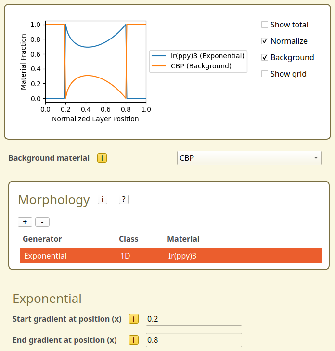Screen dimensions: 335x351
Task: Click the Ir(ppy)3 blue legend swatch
Action: click(159, 56)
